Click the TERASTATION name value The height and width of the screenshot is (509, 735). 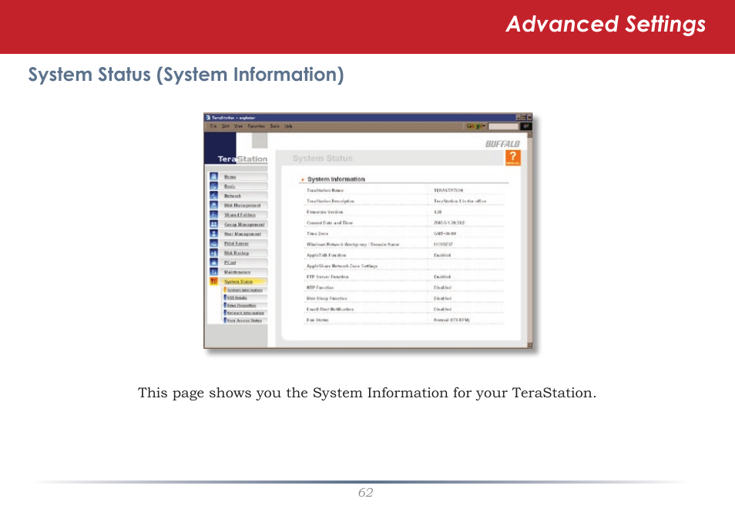(448, 190)
